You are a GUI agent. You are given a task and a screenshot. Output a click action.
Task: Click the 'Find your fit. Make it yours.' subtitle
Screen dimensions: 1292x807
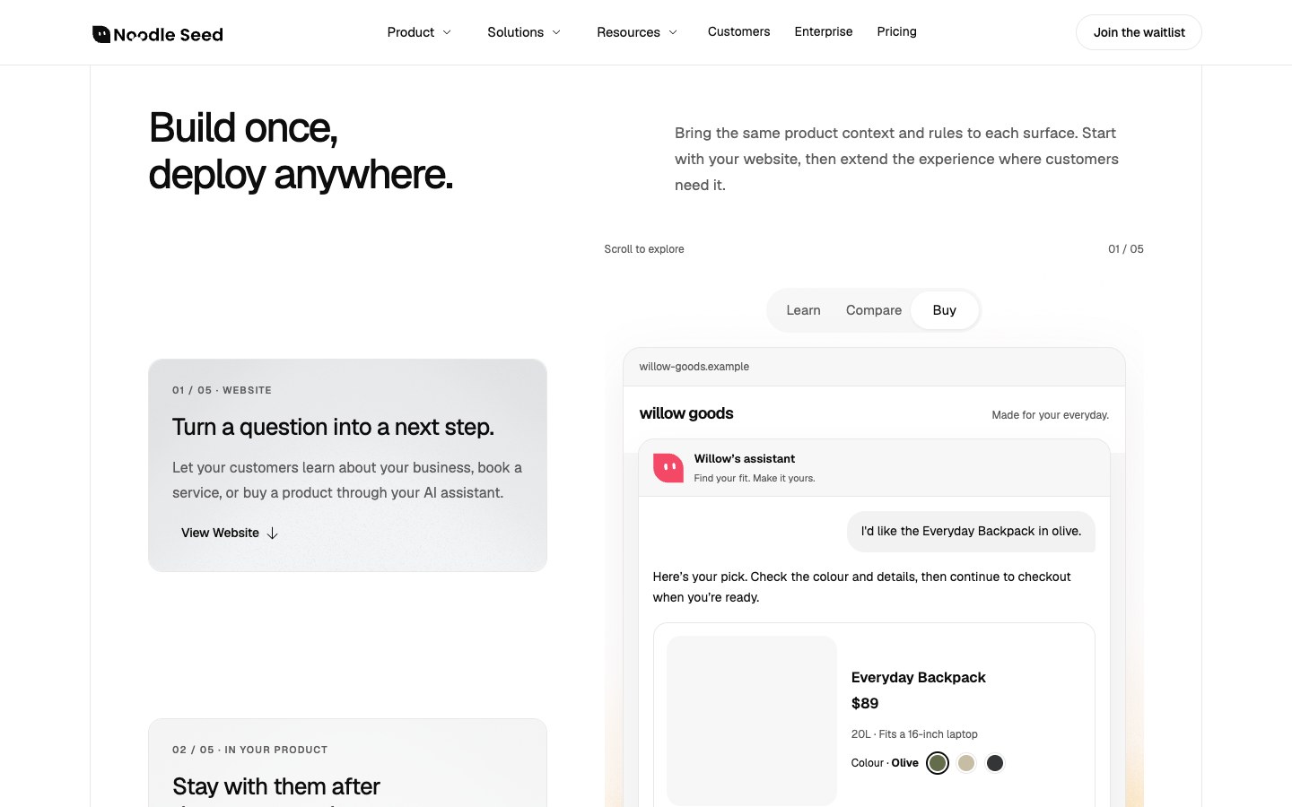coord(755,479)
